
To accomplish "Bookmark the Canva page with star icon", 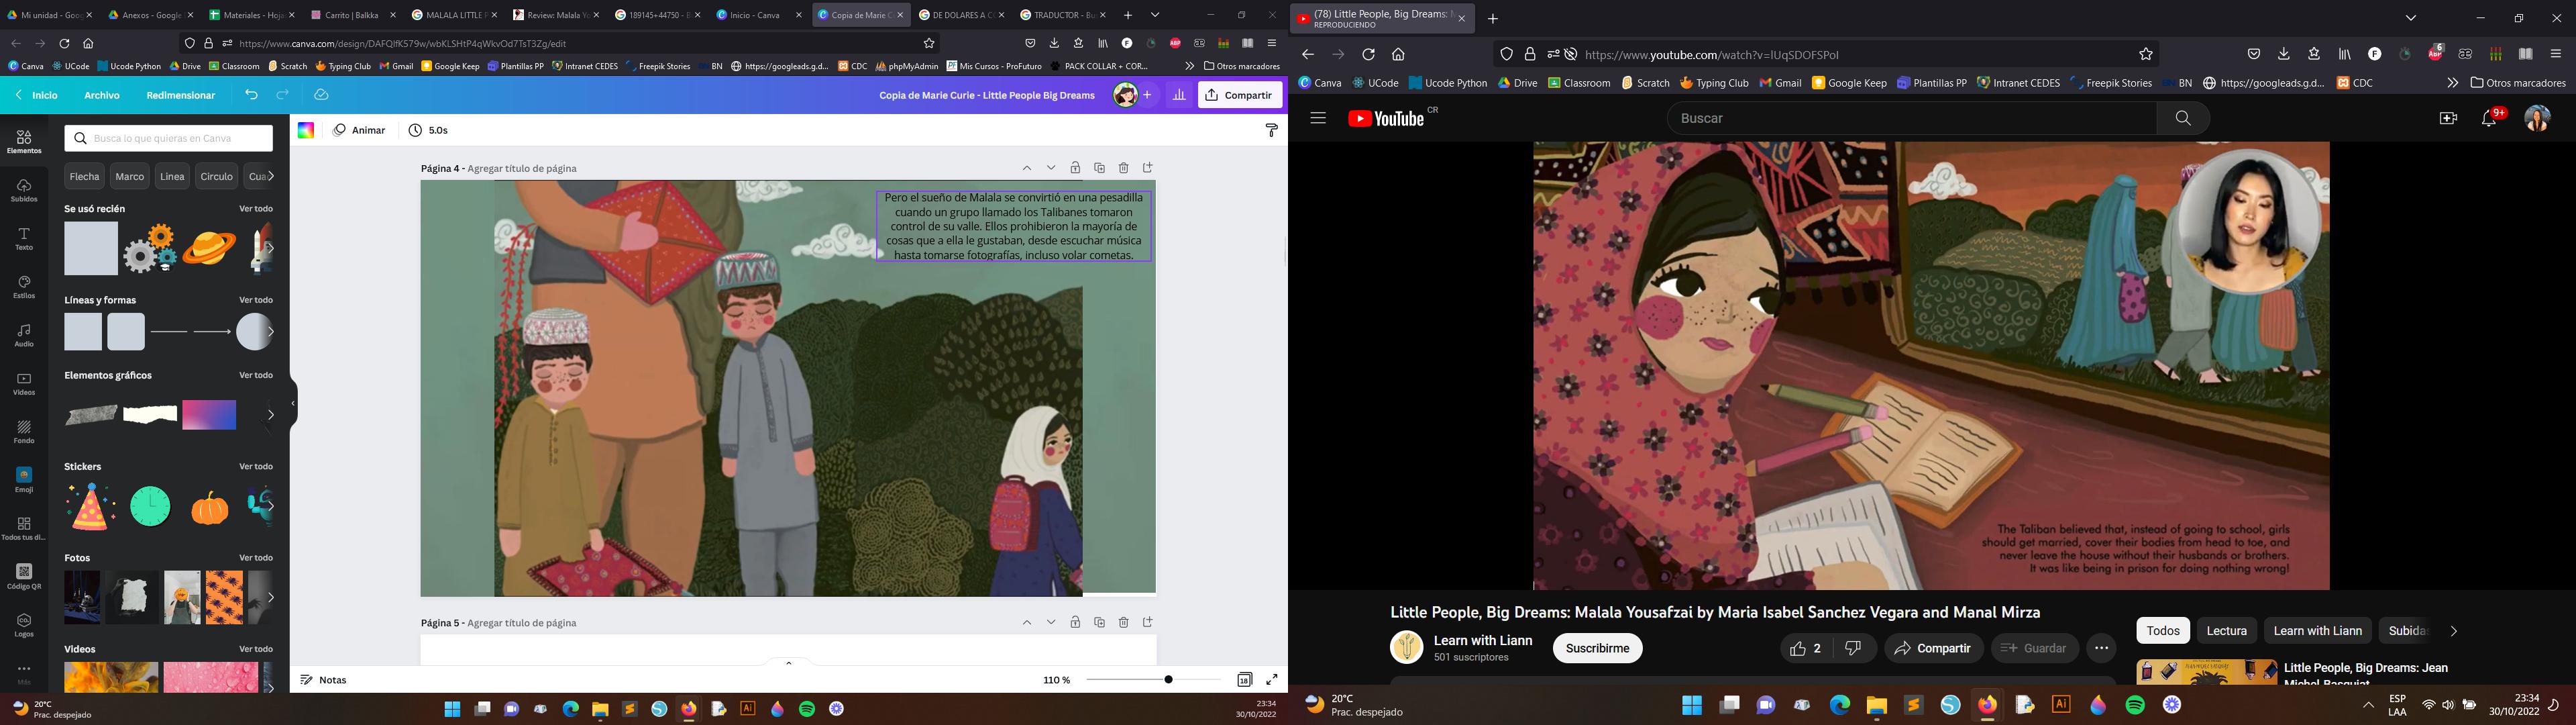I will [x=929, y=43].
